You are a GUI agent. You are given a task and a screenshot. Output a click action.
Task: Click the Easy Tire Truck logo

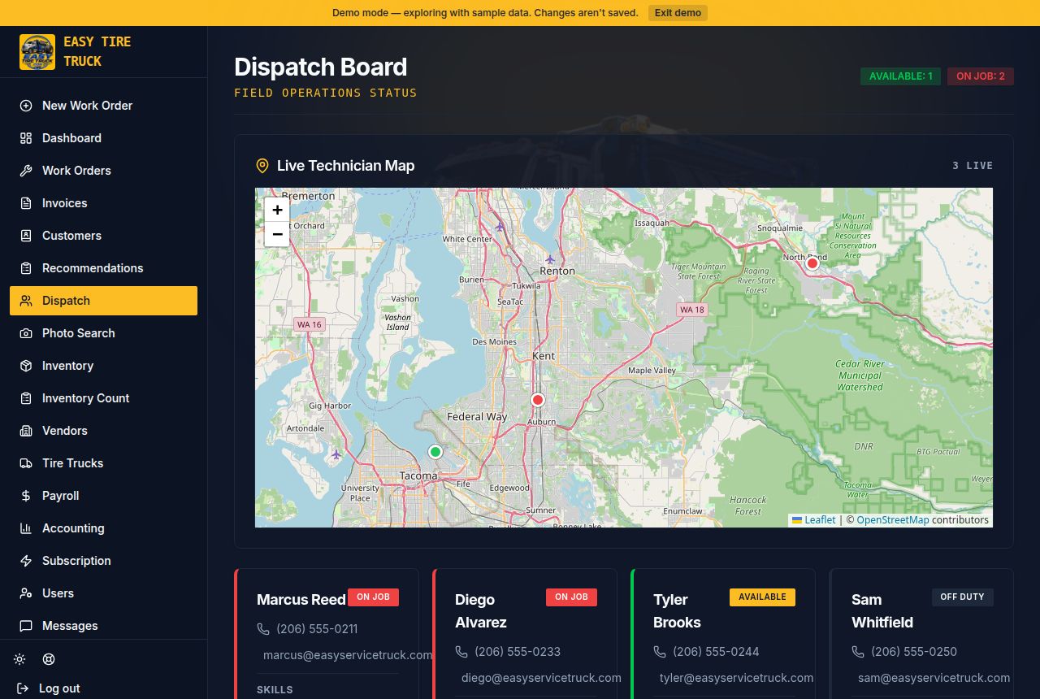pos(37,52)
